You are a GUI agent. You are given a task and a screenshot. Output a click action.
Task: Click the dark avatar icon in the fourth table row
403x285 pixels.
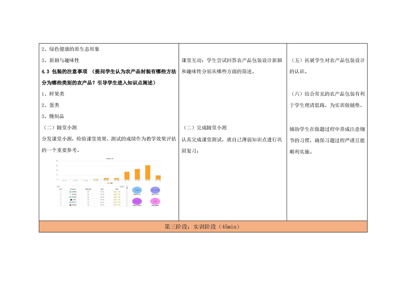[x=70, y=200]
